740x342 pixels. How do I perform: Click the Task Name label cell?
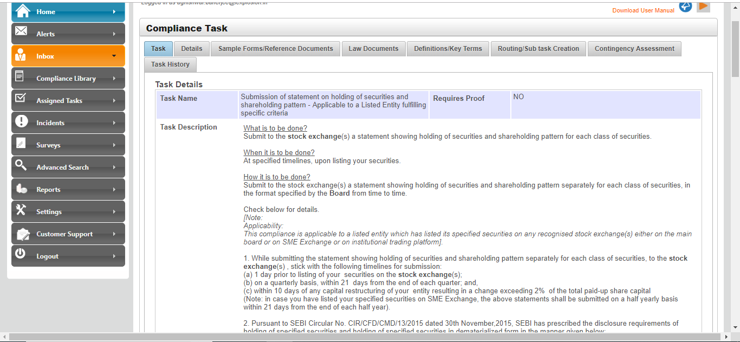pos(197,105)
